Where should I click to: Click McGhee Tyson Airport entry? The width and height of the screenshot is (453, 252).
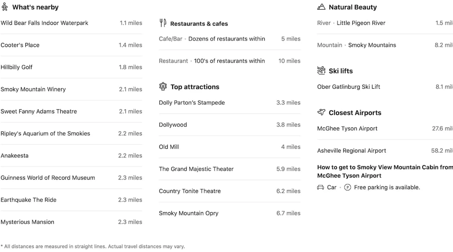[x=347, y=129]
